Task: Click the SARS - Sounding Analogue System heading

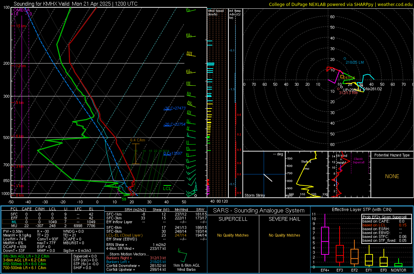Action: [x=259, y=211]
